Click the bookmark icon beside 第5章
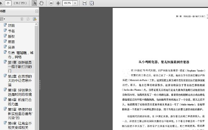Viewport: 208px width, 130px height. click(x=5, y=109)
